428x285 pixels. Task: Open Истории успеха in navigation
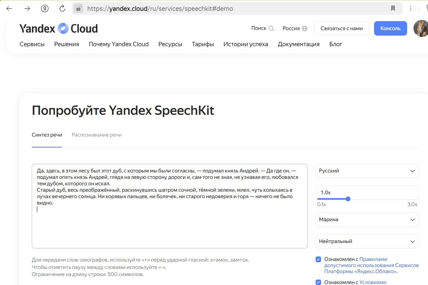246,44
